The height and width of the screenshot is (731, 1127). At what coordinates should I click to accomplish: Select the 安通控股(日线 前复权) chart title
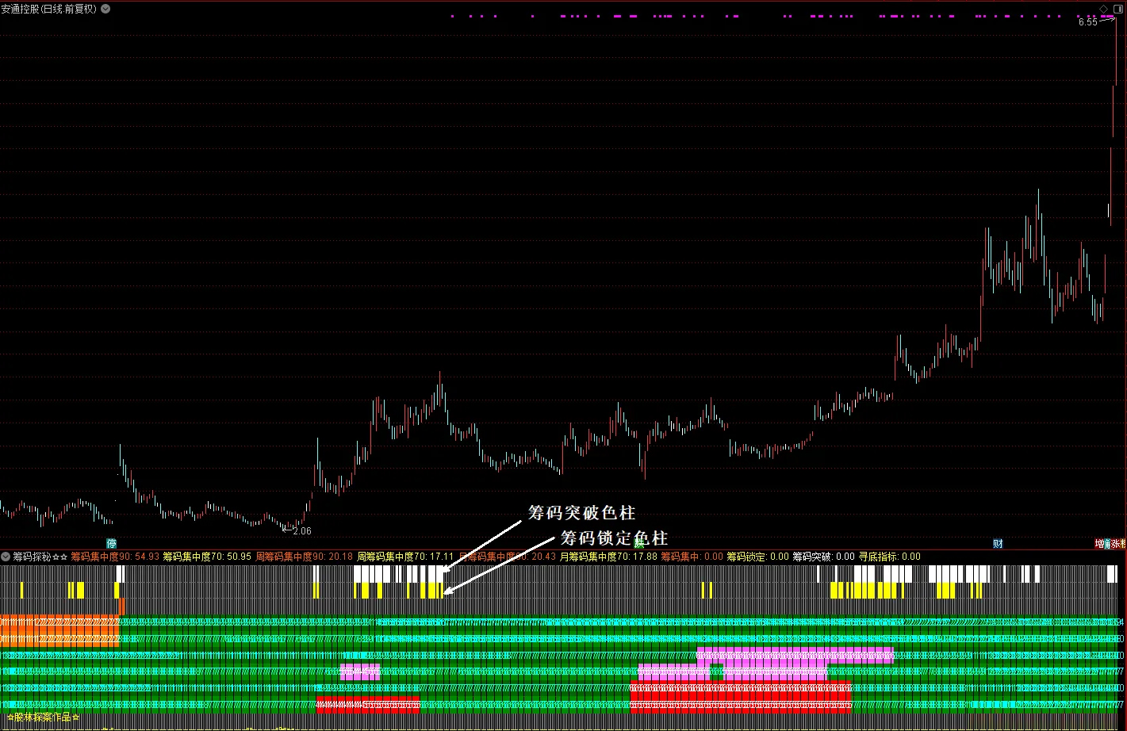pyautogui.click(x=49, y=9)
